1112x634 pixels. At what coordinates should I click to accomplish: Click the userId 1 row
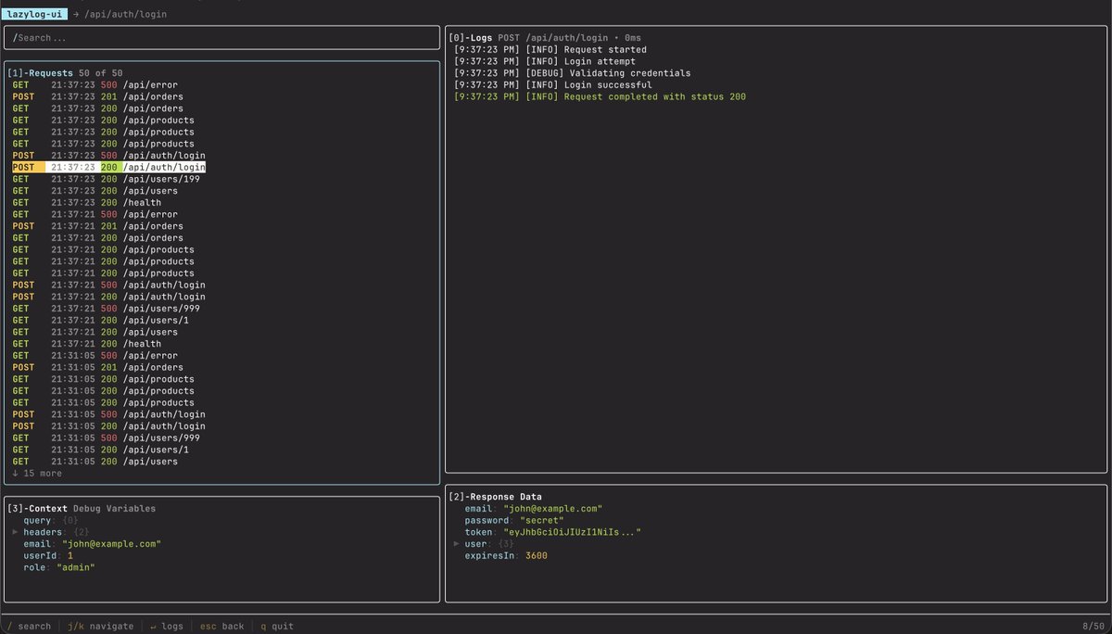[x=48, y=555]
